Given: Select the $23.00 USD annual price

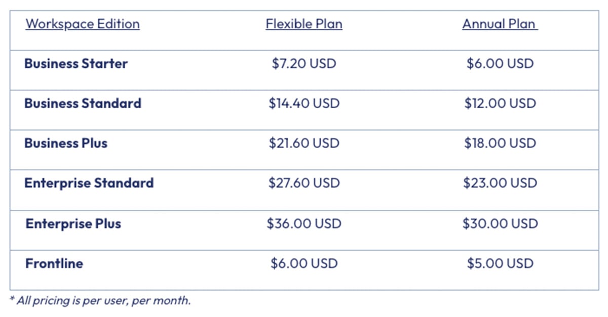Looking at the screenshot, I should 500,183.
